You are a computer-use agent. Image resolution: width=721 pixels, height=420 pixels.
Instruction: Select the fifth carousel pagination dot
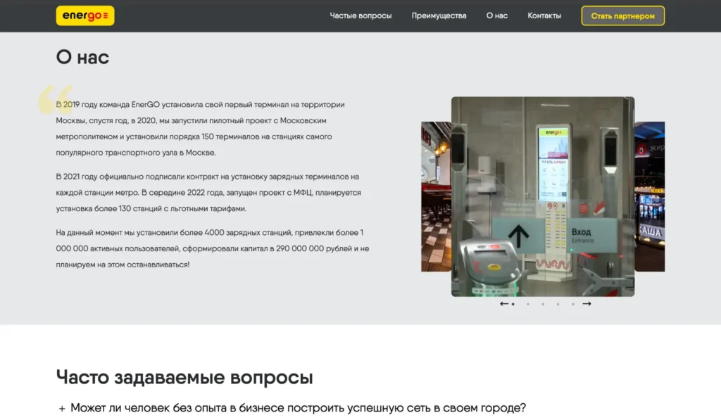(x=572, y=304)
